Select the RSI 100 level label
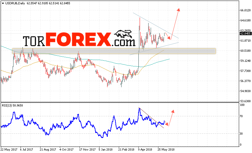 pos(242,105)
